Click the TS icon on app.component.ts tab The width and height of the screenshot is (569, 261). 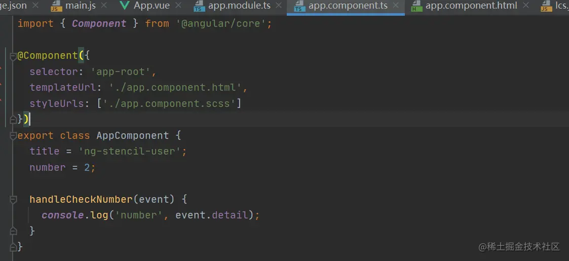point(299,6)
